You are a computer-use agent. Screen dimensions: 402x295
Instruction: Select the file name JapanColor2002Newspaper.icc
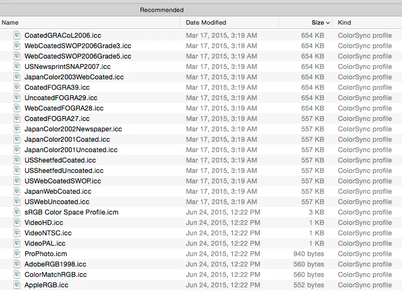(x=73, y=129)
